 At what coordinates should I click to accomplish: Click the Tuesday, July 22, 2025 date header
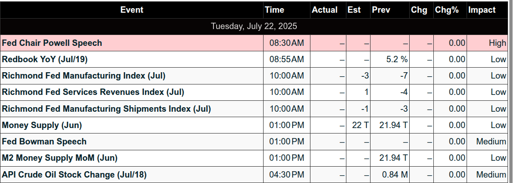click(x=254, y=26)
